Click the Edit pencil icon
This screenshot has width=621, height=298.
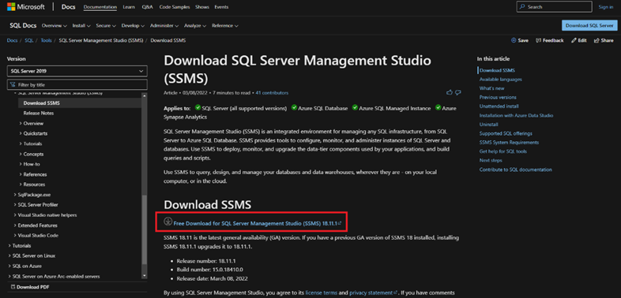(x=574, y=40)
